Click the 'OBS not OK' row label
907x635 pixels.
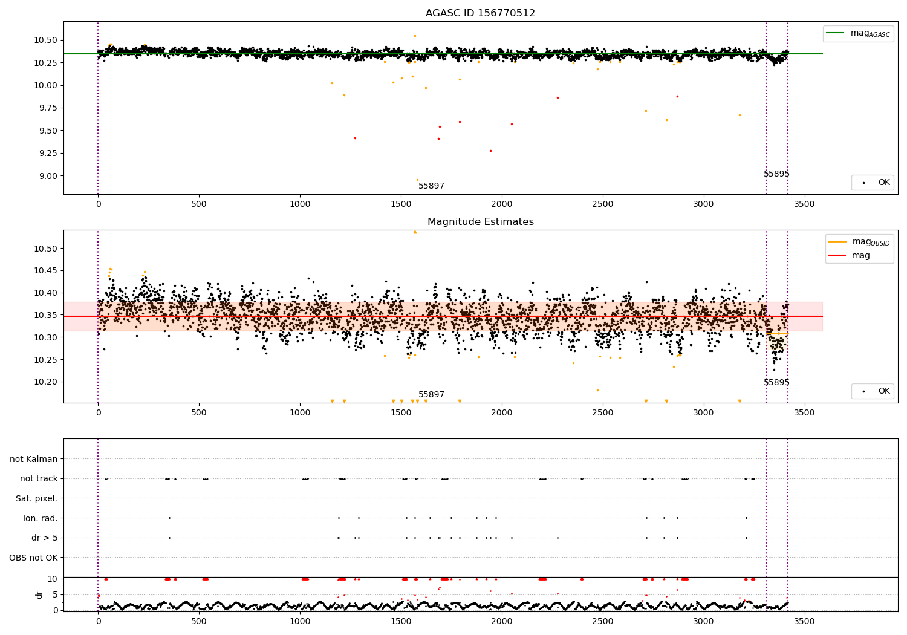34,558
